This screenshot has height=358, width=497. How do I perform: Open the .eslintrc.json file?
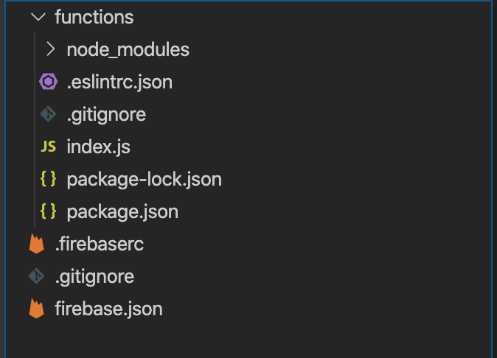(x=119, y=83)
